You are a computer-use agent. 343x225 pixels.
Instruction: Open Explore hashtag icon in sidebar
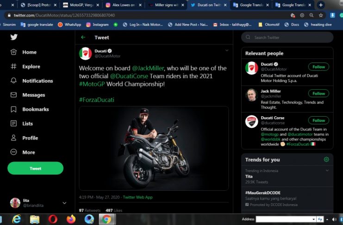tap(14, 67)
